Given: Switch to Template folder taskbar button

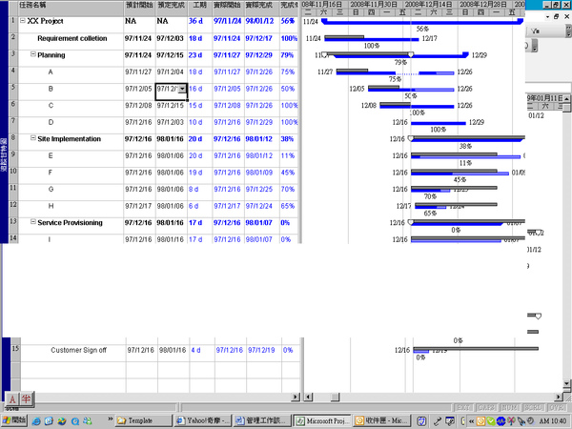Looking at the screenshot, I should coord(143,420).
